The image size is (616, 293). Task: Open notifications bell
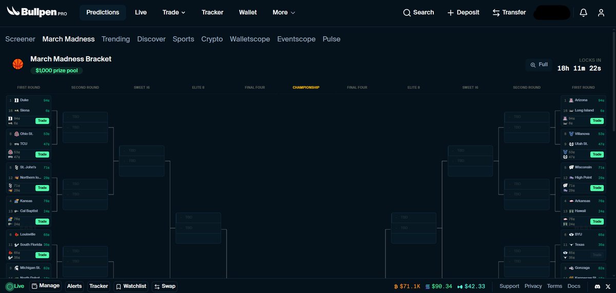click(x=584, y=13)
